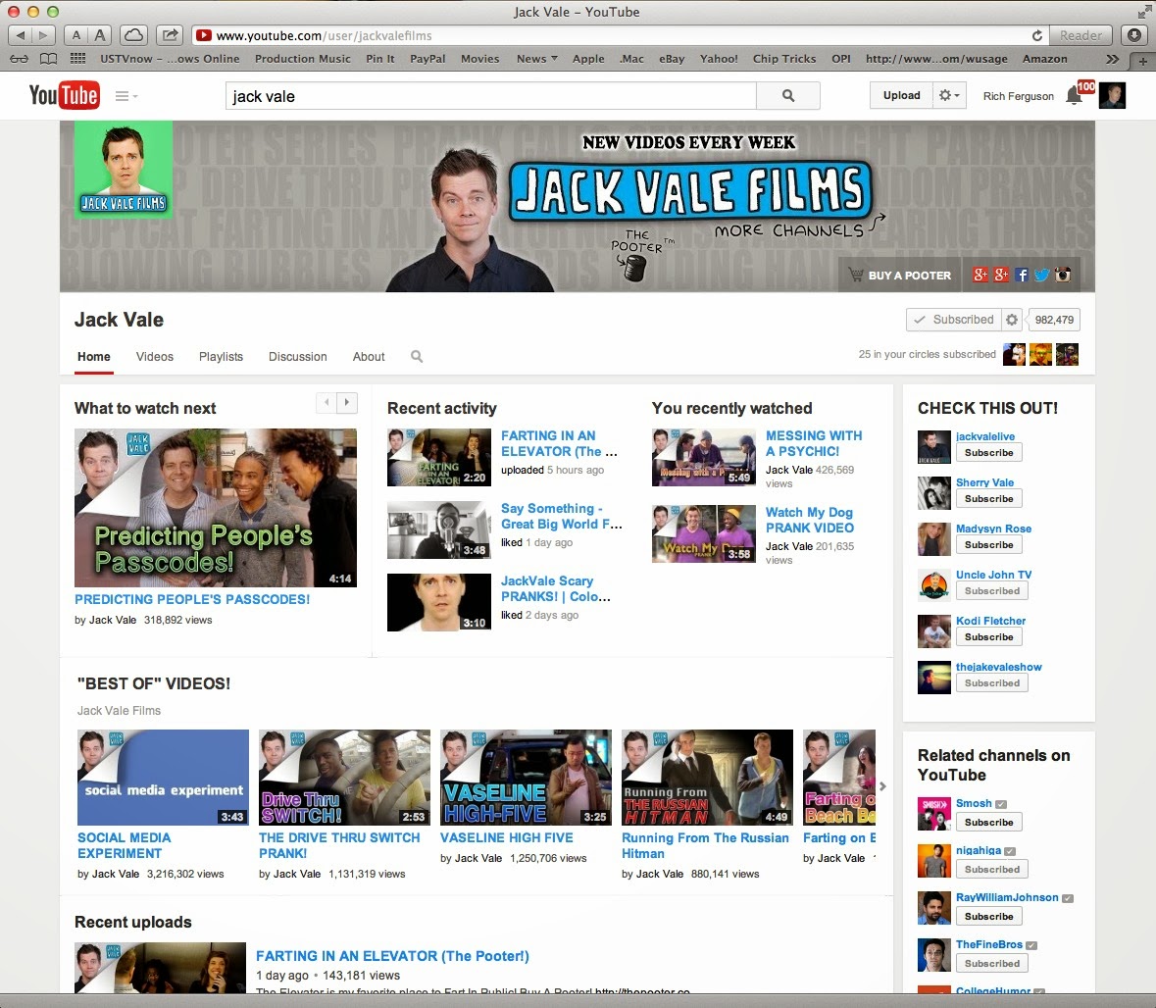Subscribe to Smosh
Viewport: 1156px width, 1008px height.
pyautogui.click(x=988, y=822)
